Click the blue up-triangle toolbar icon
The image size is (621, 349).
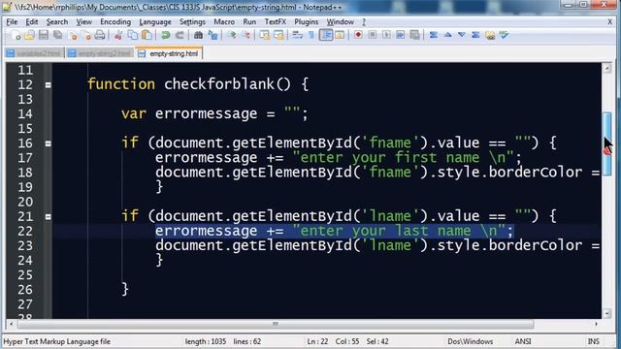[447, 35]
